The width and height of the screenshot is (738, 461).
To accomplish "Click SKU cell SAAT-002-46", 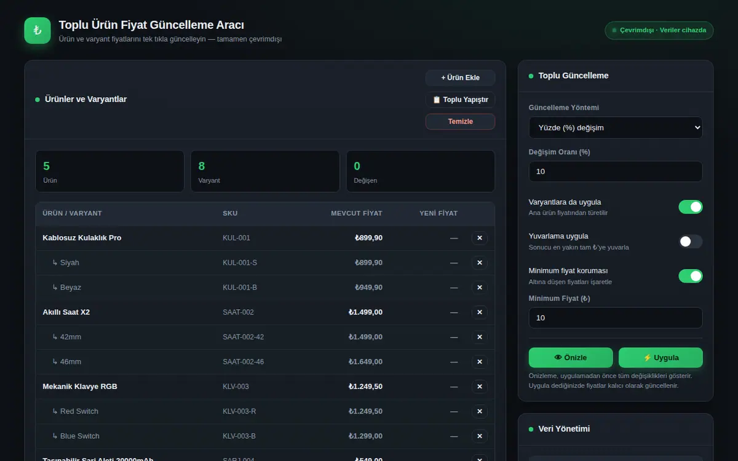I will 243,361.
